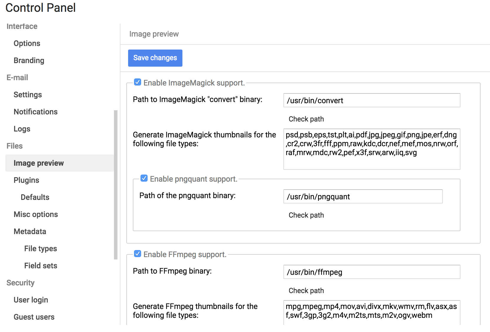Open Options in the sidebar
490x332 pixels.
coord(27,43)
